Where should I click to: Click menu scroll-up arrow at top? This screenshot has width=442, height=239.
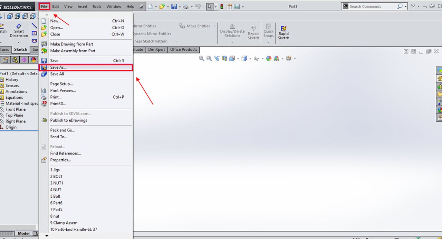(47, 15)
